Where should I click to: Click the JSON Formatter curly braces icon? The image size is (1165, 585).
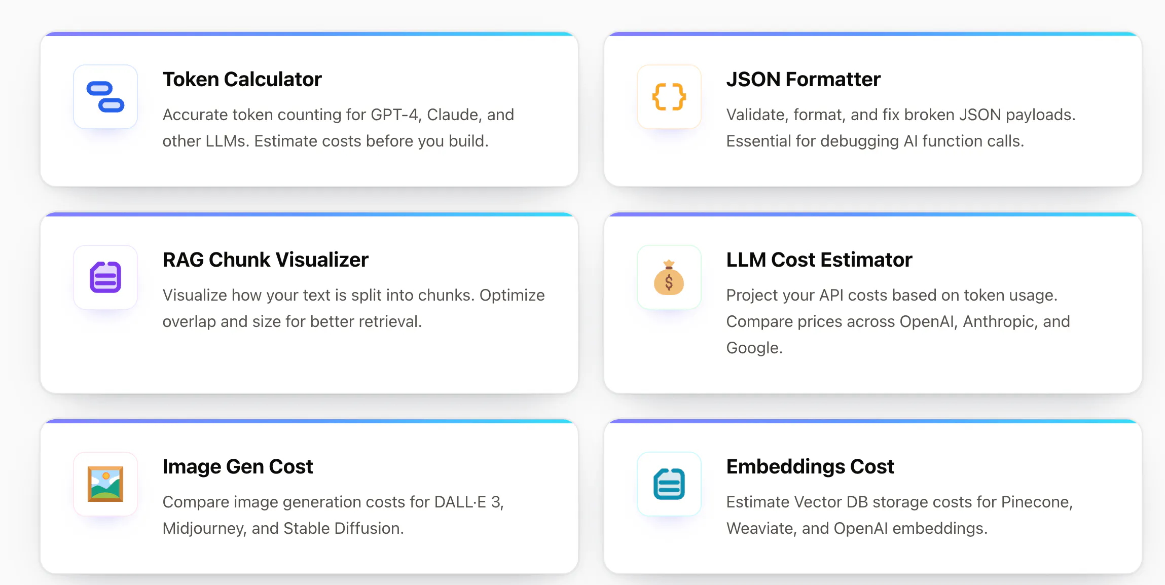669,96
